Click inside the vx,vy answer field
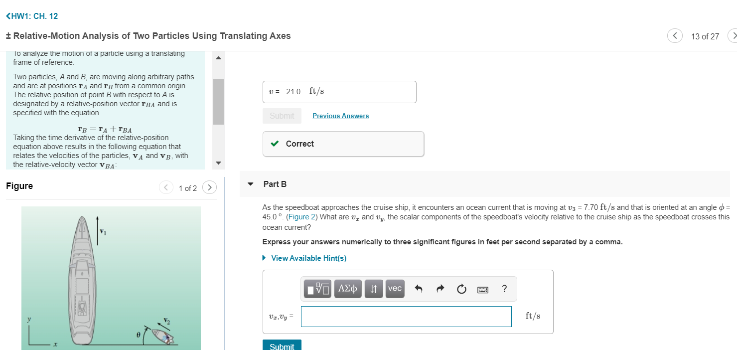Image resolution: width=737 pixels, height=350 pixels. tap(406, 316)
